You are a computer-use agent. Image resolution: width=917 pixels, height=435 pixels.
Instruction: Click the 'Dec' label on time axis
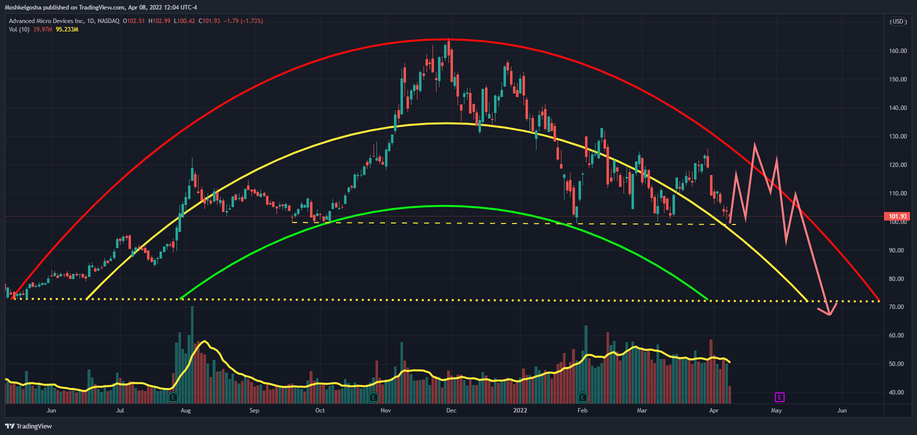click(451, 410)
